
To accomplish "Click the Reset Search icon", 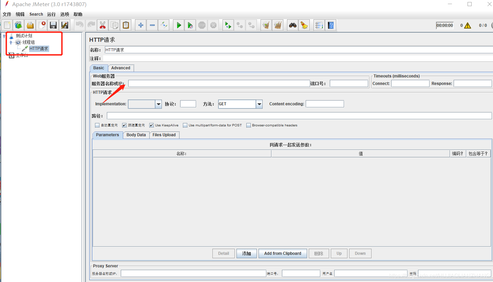I will (304, 25).
